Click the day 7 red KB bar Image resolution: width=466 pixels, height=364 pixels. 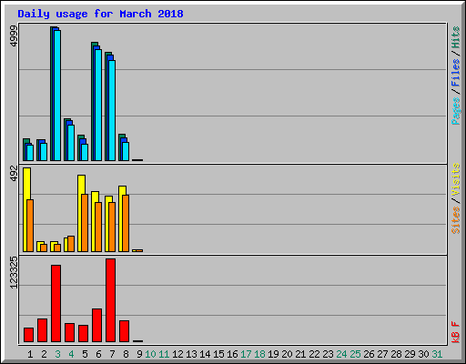(111, 300)
